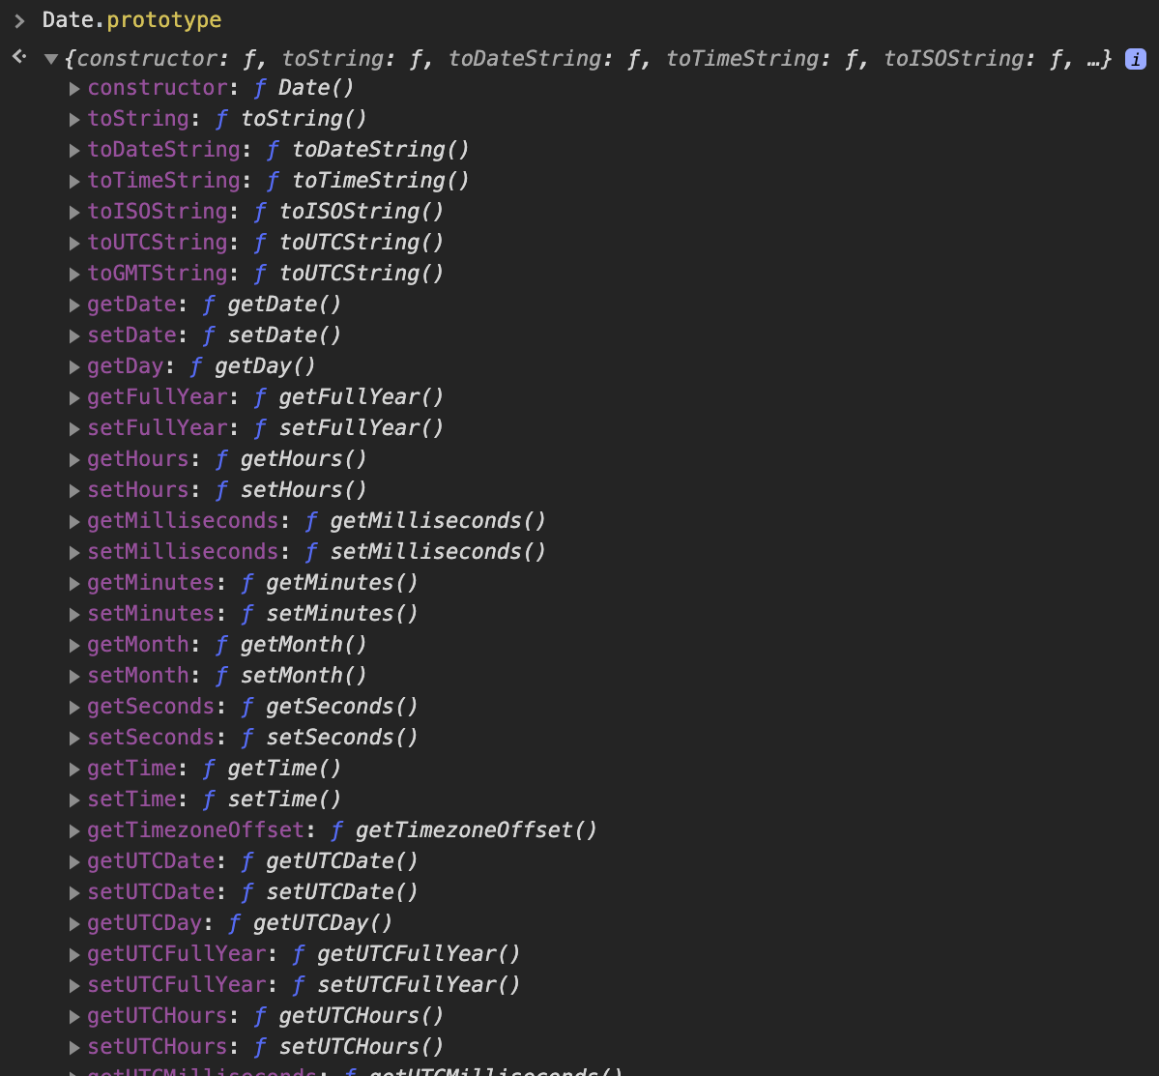1159x1076 pixels.
Task: Open the setMonth() function value
Action: tap(304, 676)
